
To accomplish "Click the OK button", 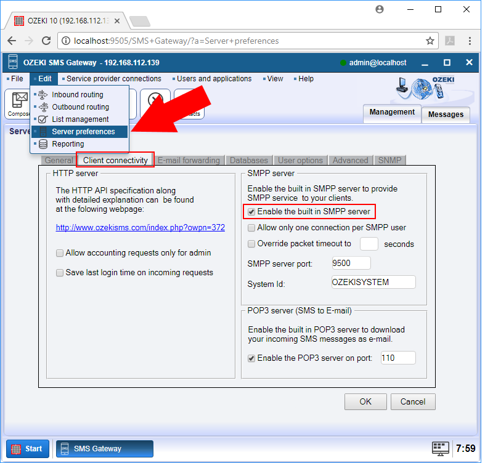I will point(365,401).
